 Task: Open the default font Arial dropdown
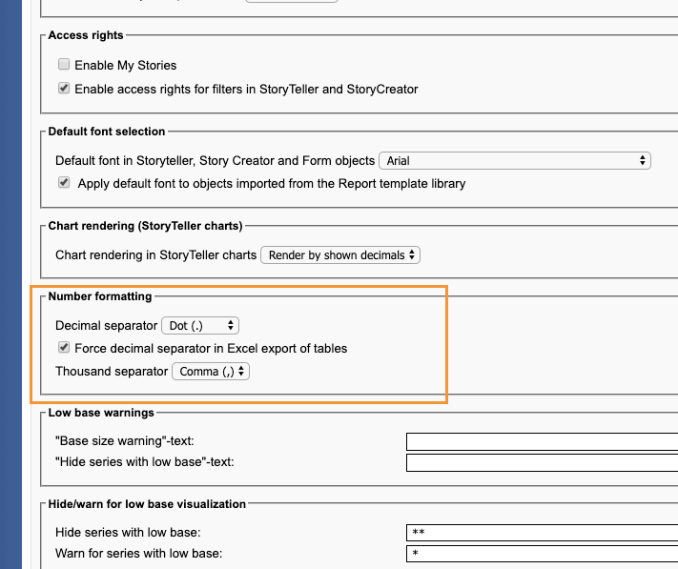click(515, 161)
